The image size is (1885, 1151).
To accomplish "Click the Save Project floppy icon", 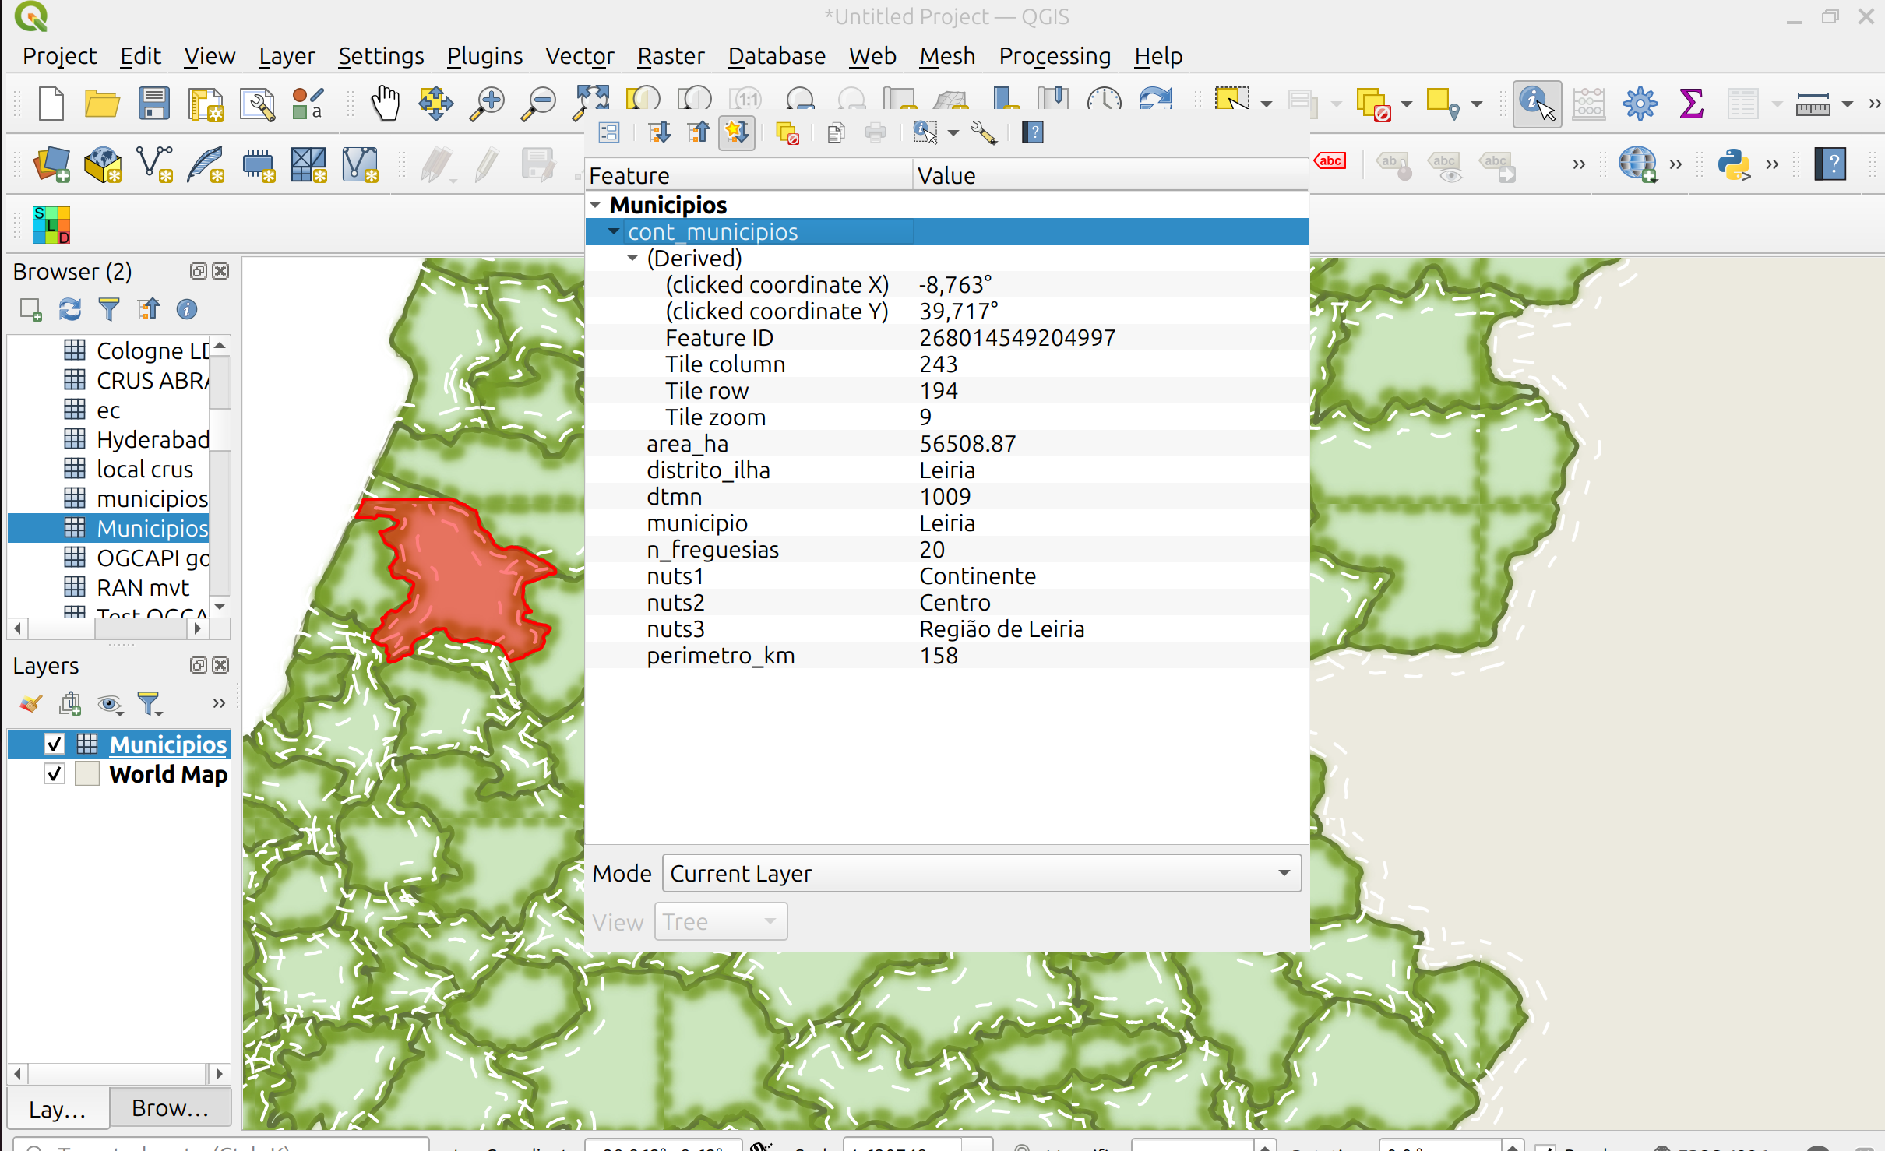I will pyautogui.click(x=153, y=103).
